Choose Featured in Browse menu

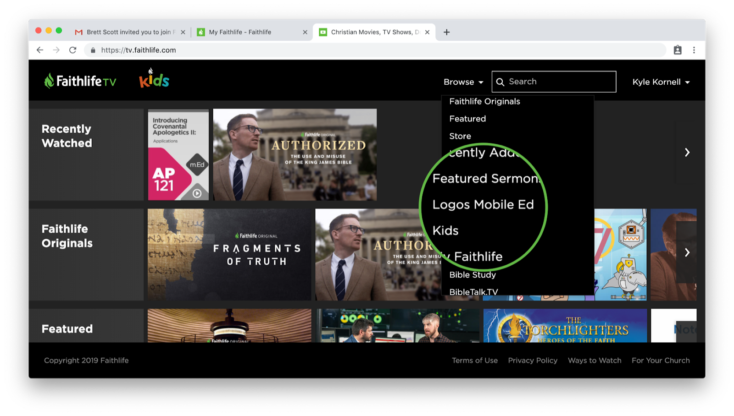coord(467,119)
